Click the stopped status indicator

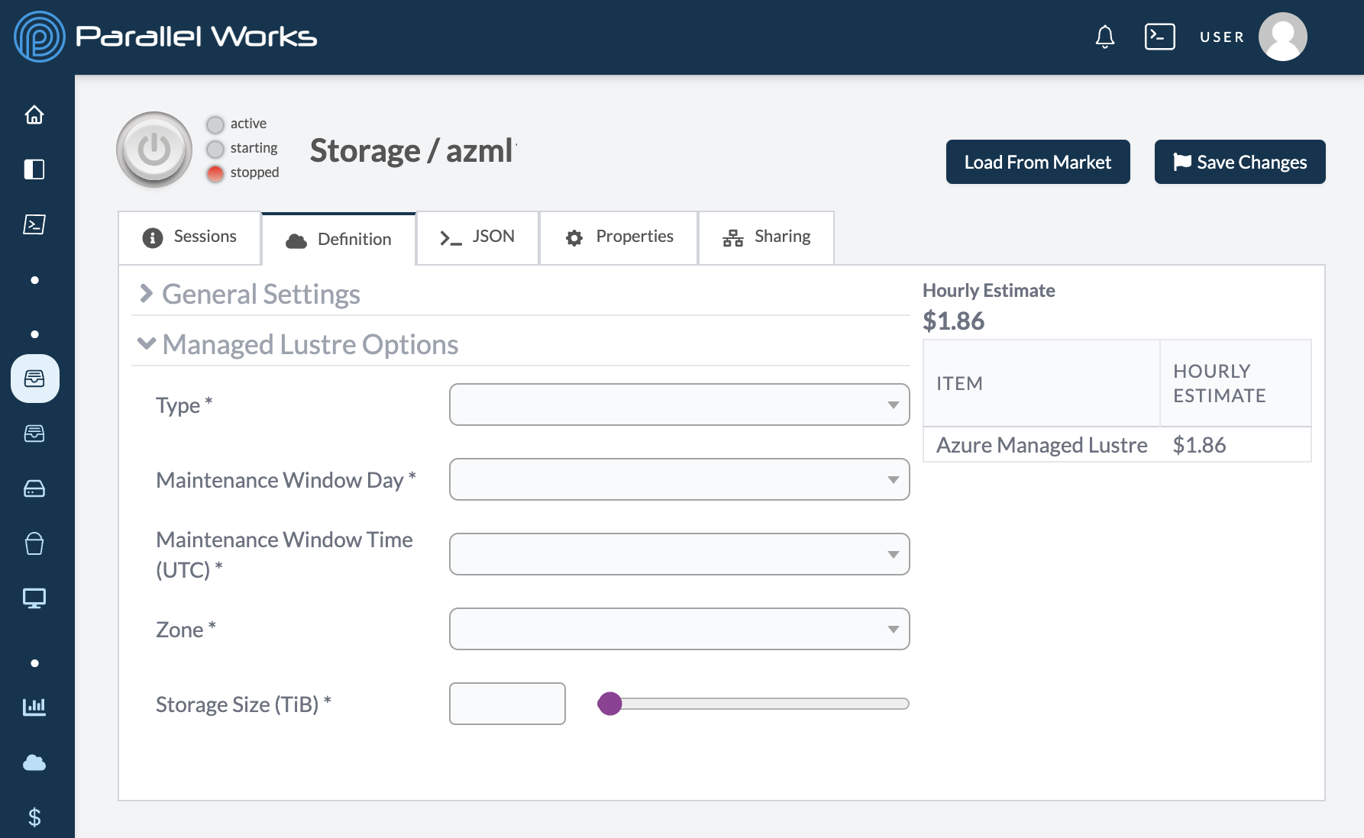pos(215,173)
